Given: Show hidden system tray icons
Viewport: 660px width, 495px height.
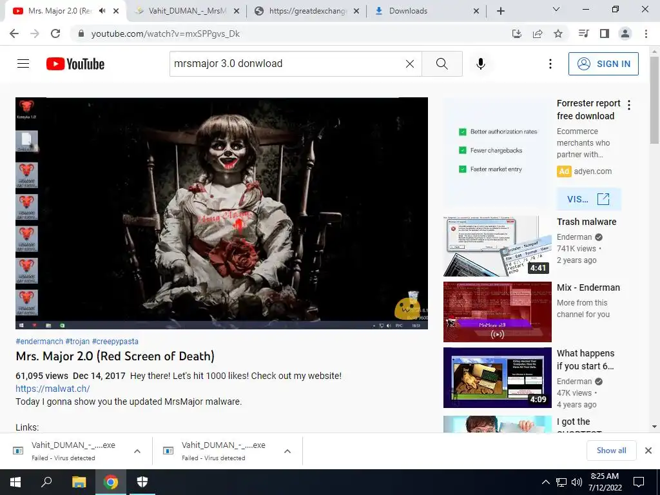Looking at the screenshot, I should 545,482.
